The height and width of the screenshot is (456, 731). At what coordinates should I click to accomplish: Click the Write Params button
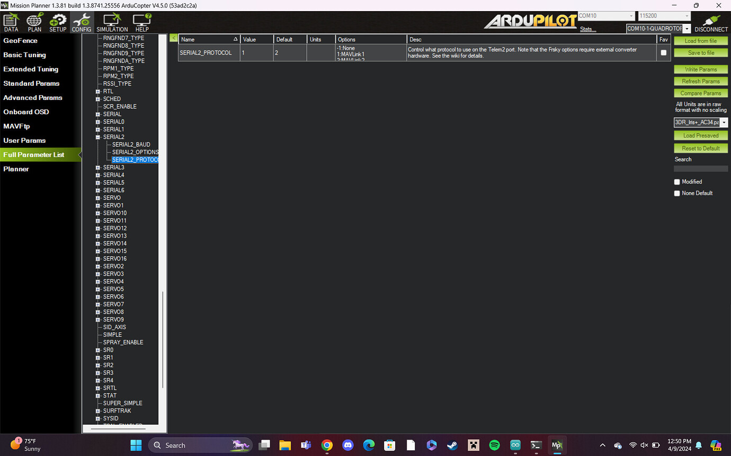[700, 69]
